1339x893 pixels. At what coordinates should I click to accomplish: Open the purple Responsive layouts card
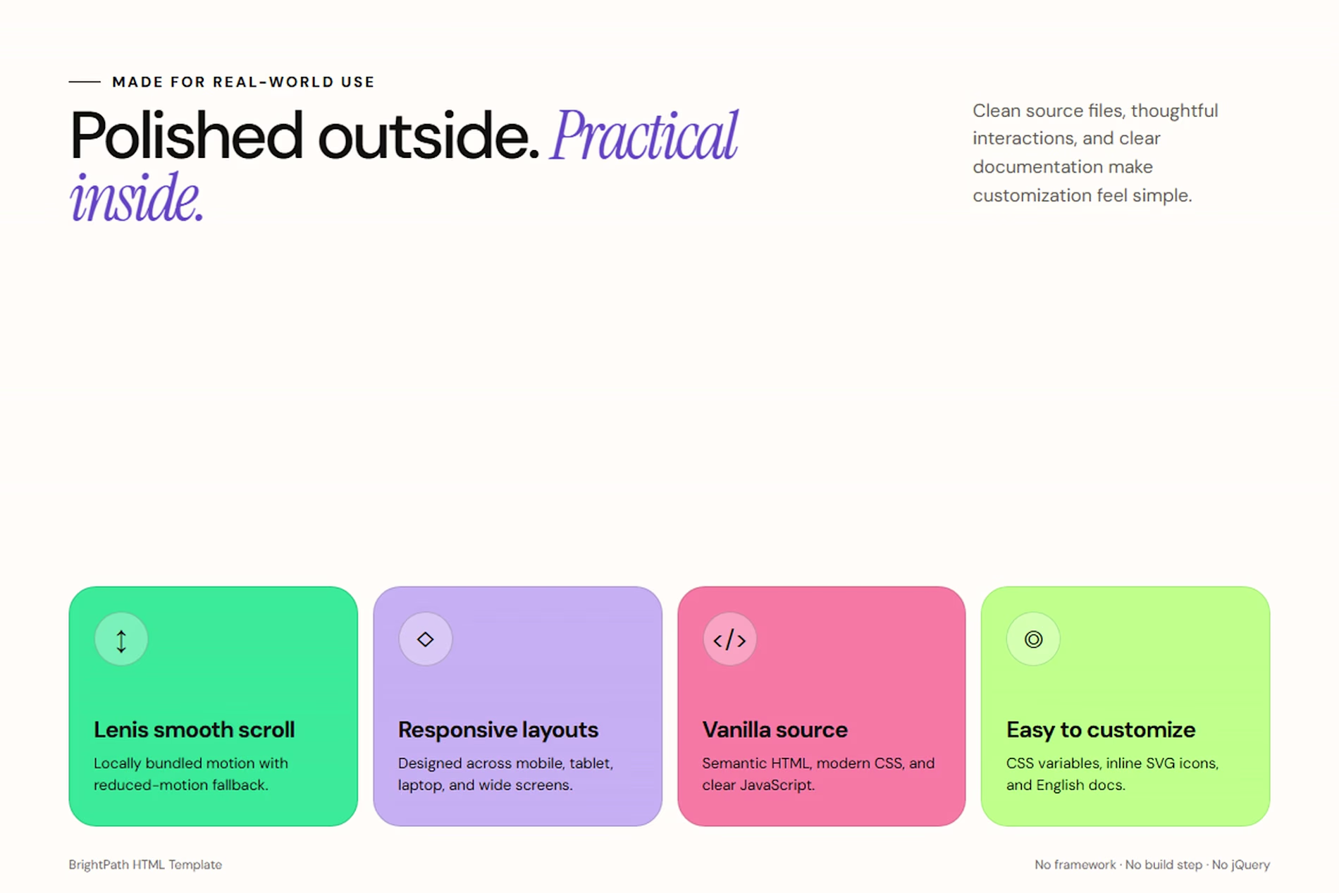click(518, 706)
